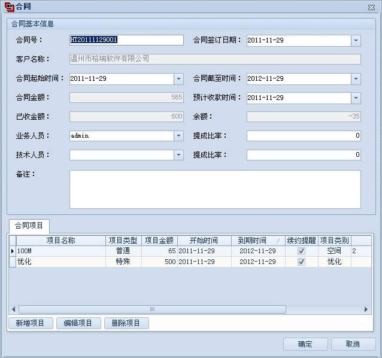Click the horizontal scrollbar thumb in the grid
382x358 pixels.
point(152,310)
